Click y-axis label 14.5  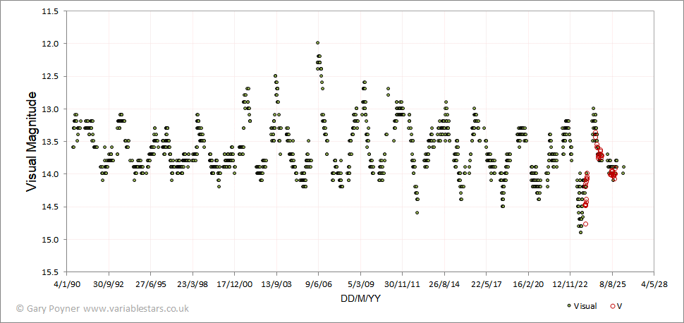(x=50, y=207)
